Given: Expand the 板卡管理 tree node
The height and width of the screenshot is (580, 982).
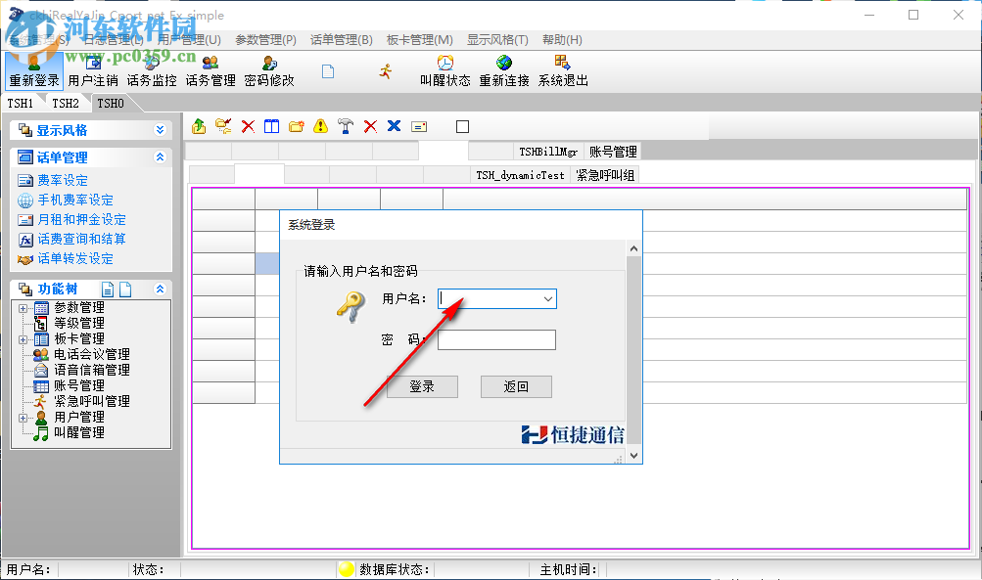Looking at the screenshot, I should (x=22, y=339).
